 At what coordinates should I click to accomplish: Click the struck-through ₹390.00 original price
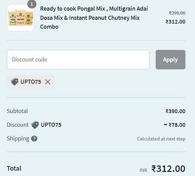(177, 13)
